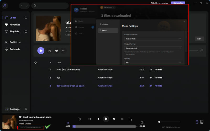Screen dimensions: 210x131
Task: Shuffle the album from the album toolbar
Action: 49,51
